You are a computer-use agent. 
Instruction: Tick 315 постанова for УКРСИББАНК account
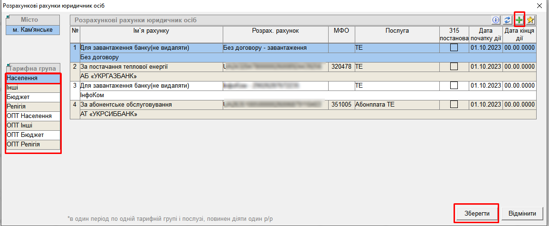tap(454, 105)
